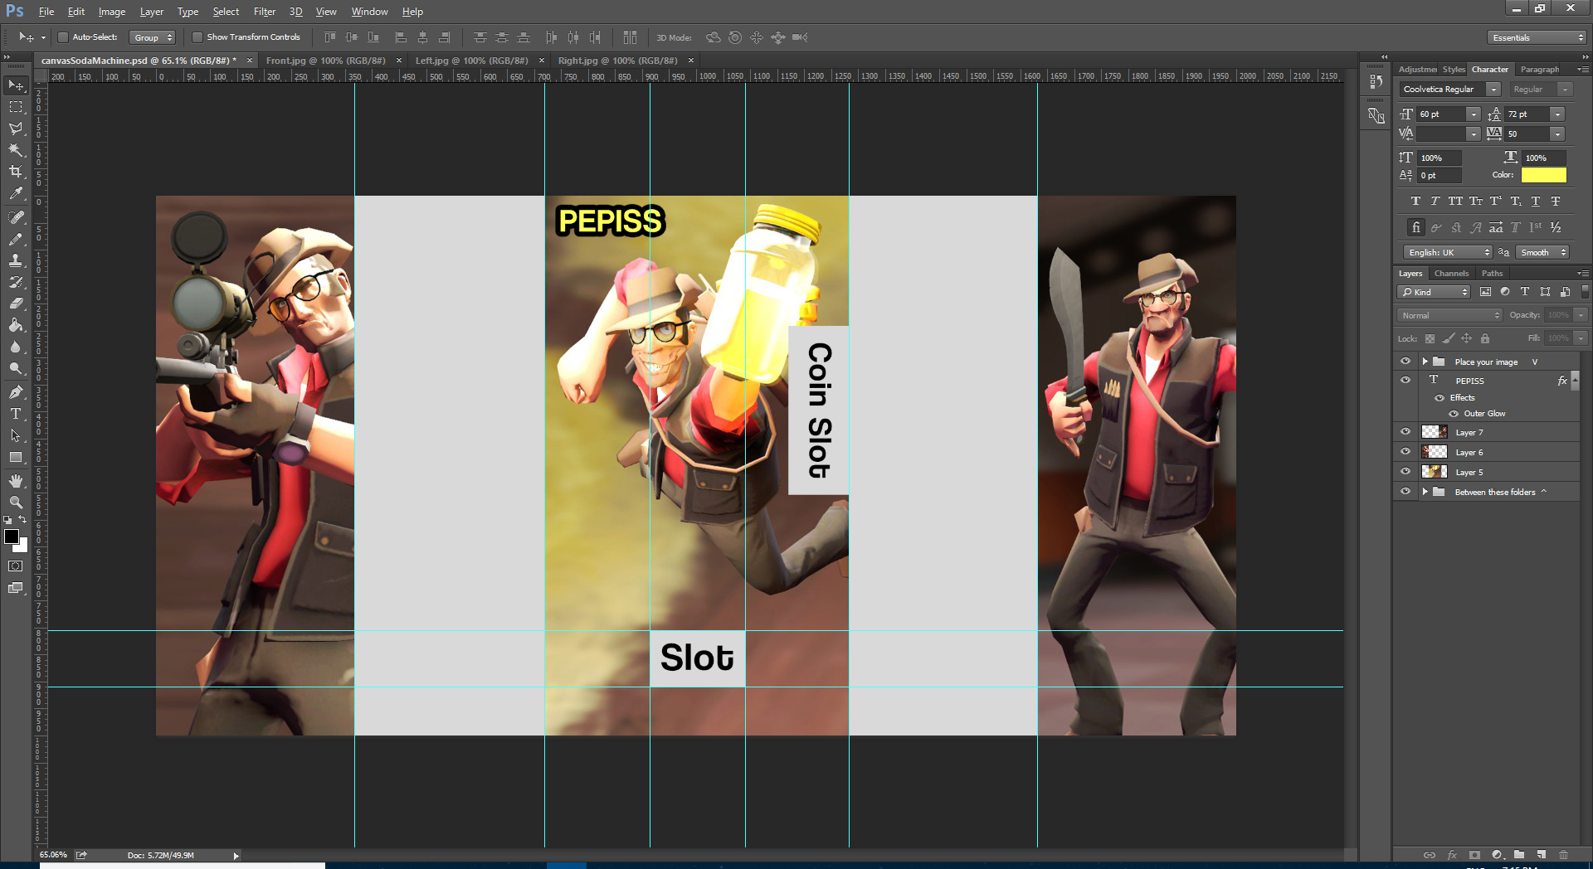Switch to the Front.jpg document tab
The height and width of the screenshot is (869, 1593).
tap(325, 61)
